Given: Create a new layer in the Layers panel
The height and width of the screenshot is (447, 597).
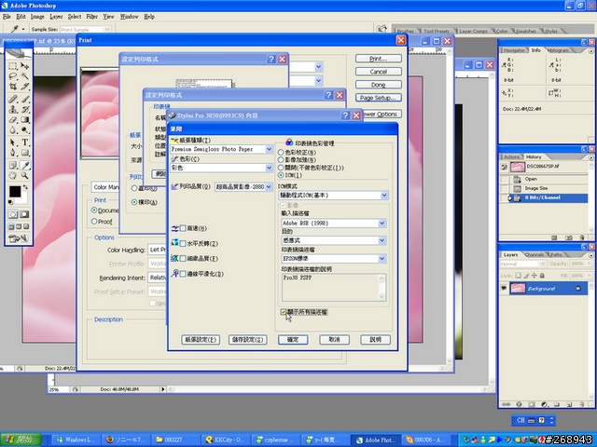Looking at the screenshot, I should pos(569,404).
